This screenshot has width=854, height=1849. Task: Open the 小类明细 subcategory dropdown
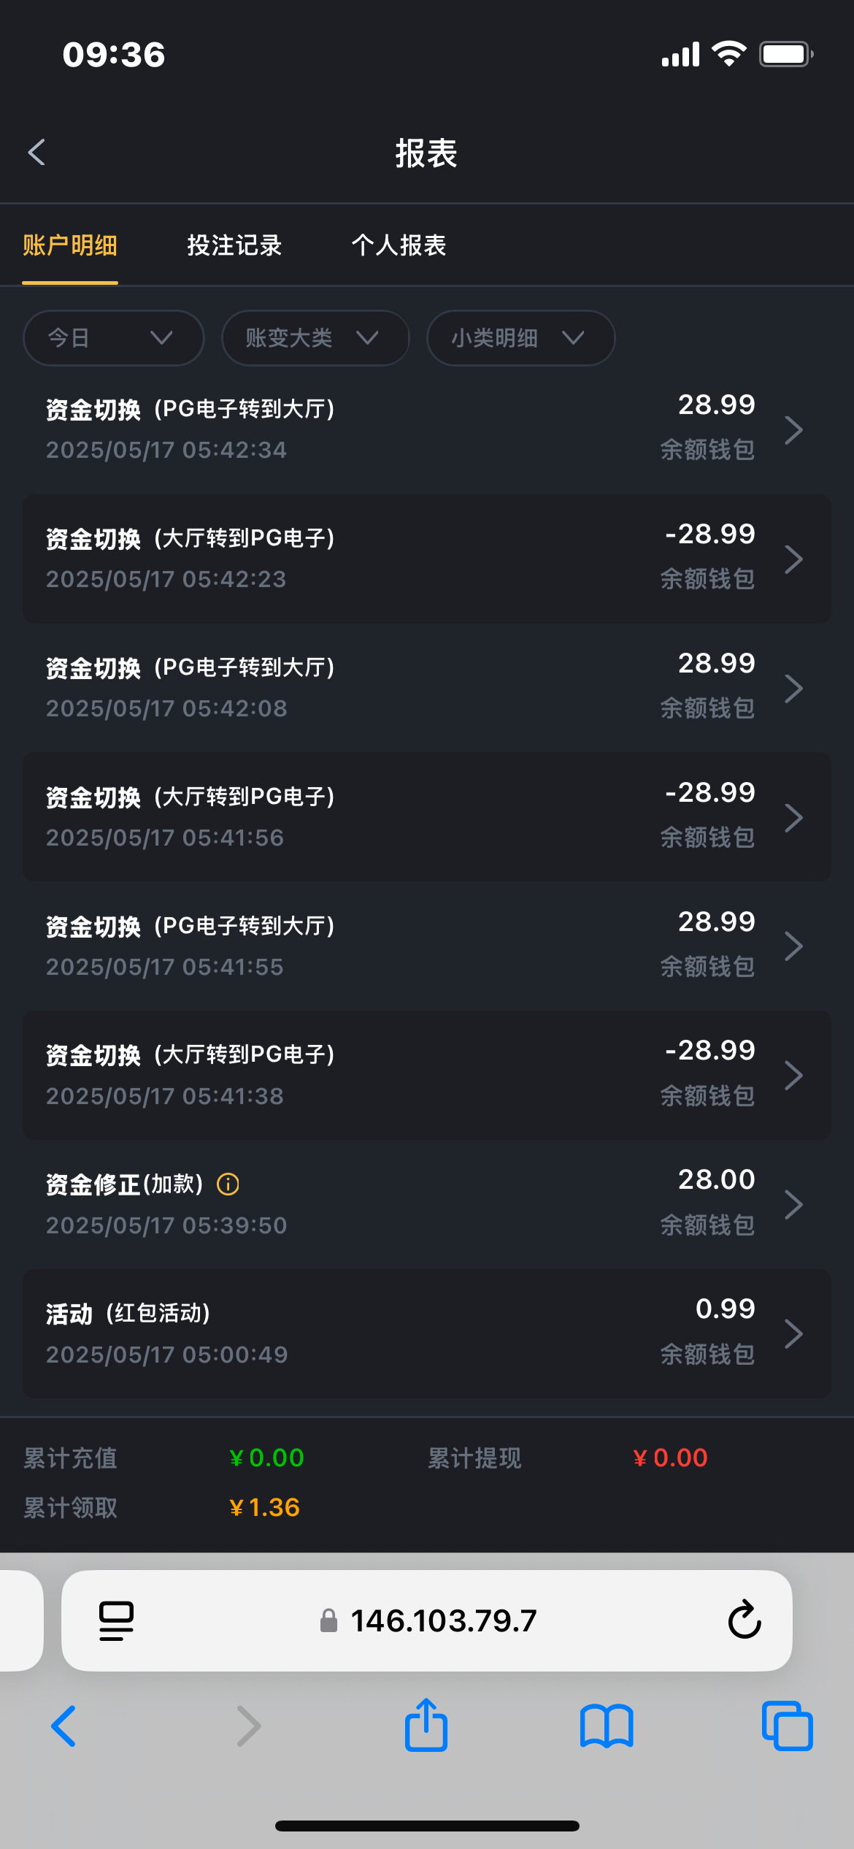[520, 337]
